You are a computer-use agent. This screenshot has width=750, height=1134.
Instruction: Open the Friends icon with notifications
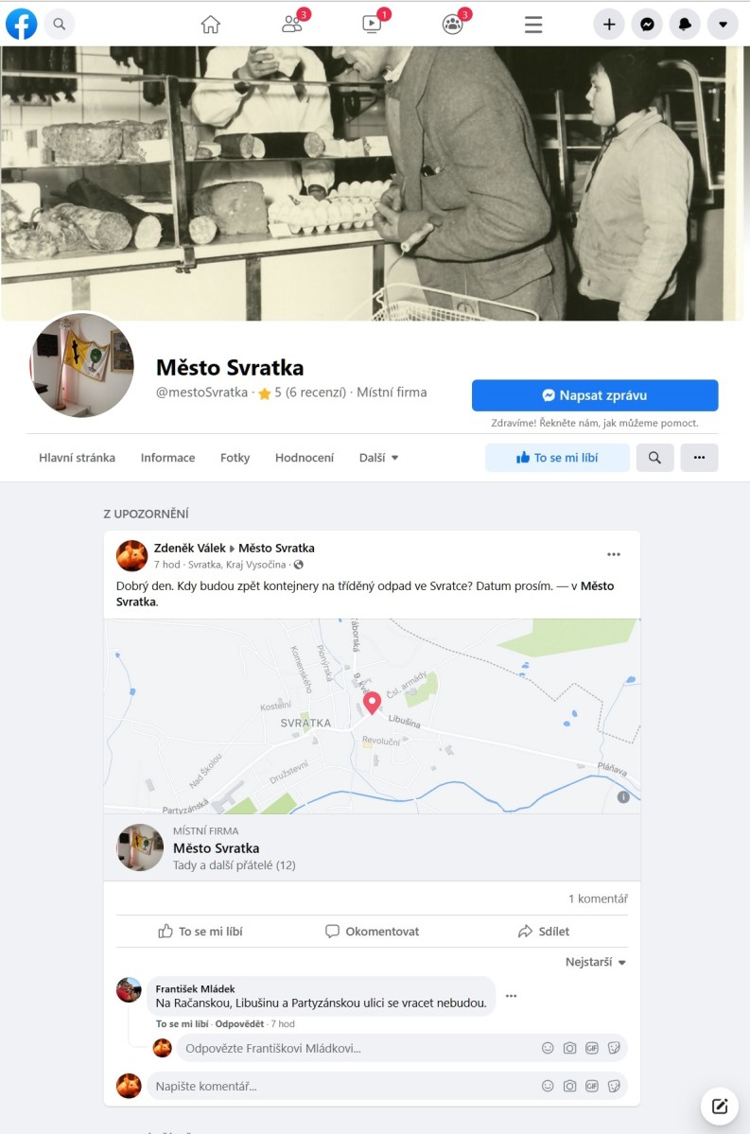(x=292, y=24)
